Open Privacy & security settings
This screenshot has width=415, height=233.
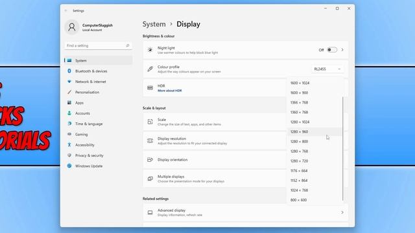pyautogui.click(x=98, y=155)
